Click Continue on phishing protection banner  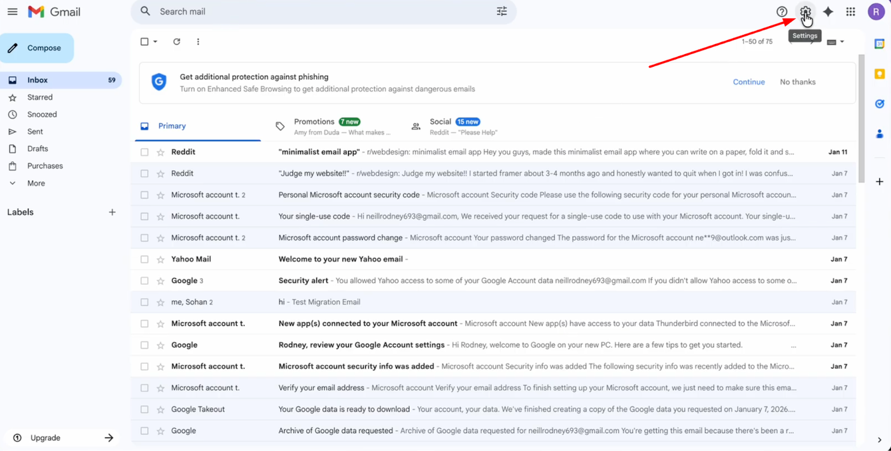[748, 82]
